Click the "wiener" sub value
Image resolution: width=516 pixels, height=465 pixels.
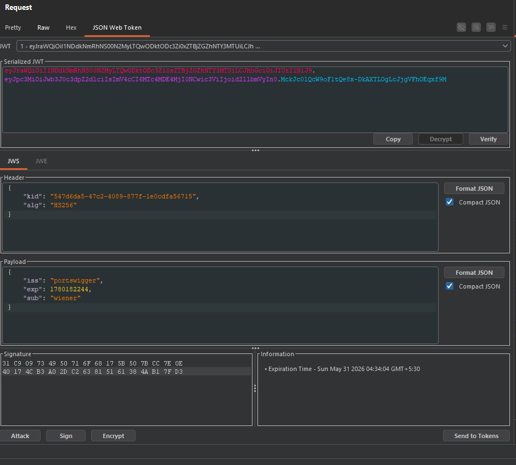point(65,298)
